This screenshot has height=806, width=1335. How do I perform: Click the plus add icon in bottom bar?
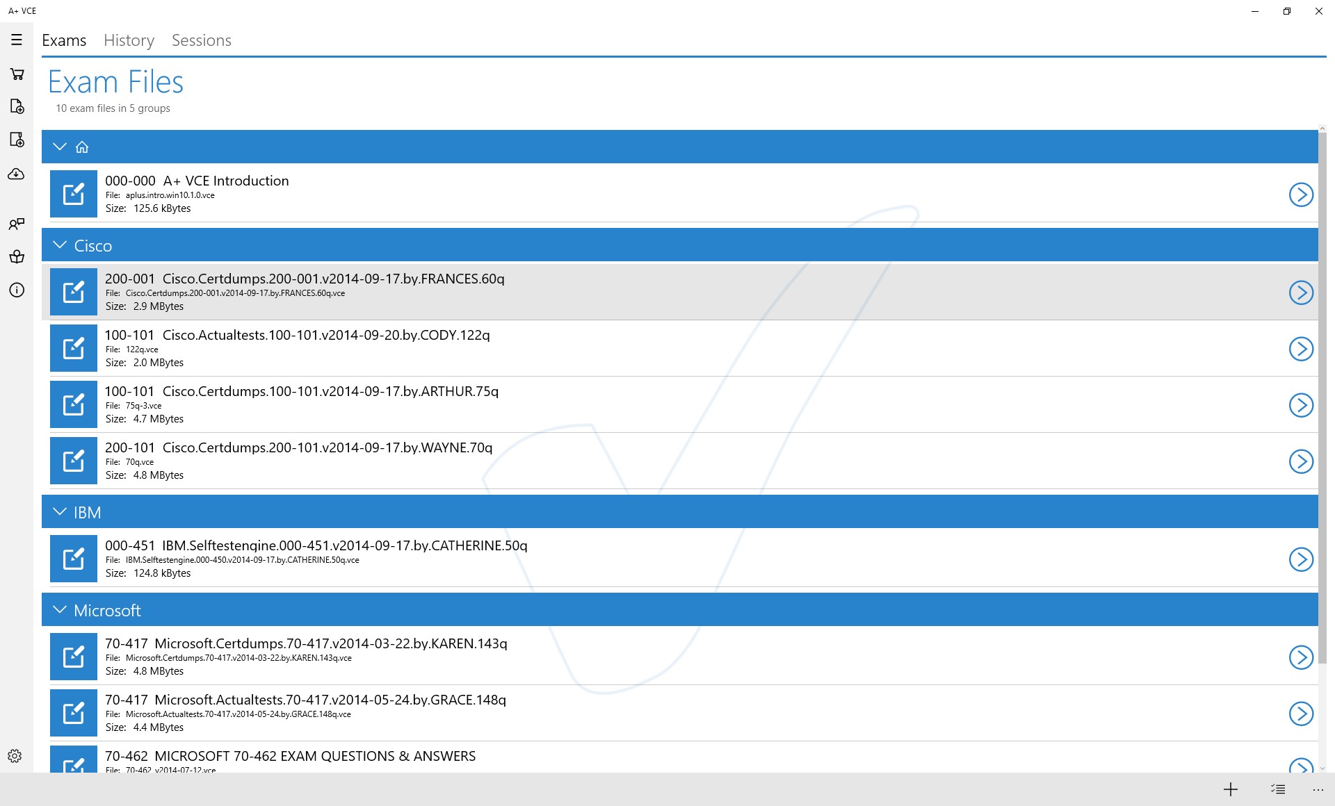point(1231,789)
